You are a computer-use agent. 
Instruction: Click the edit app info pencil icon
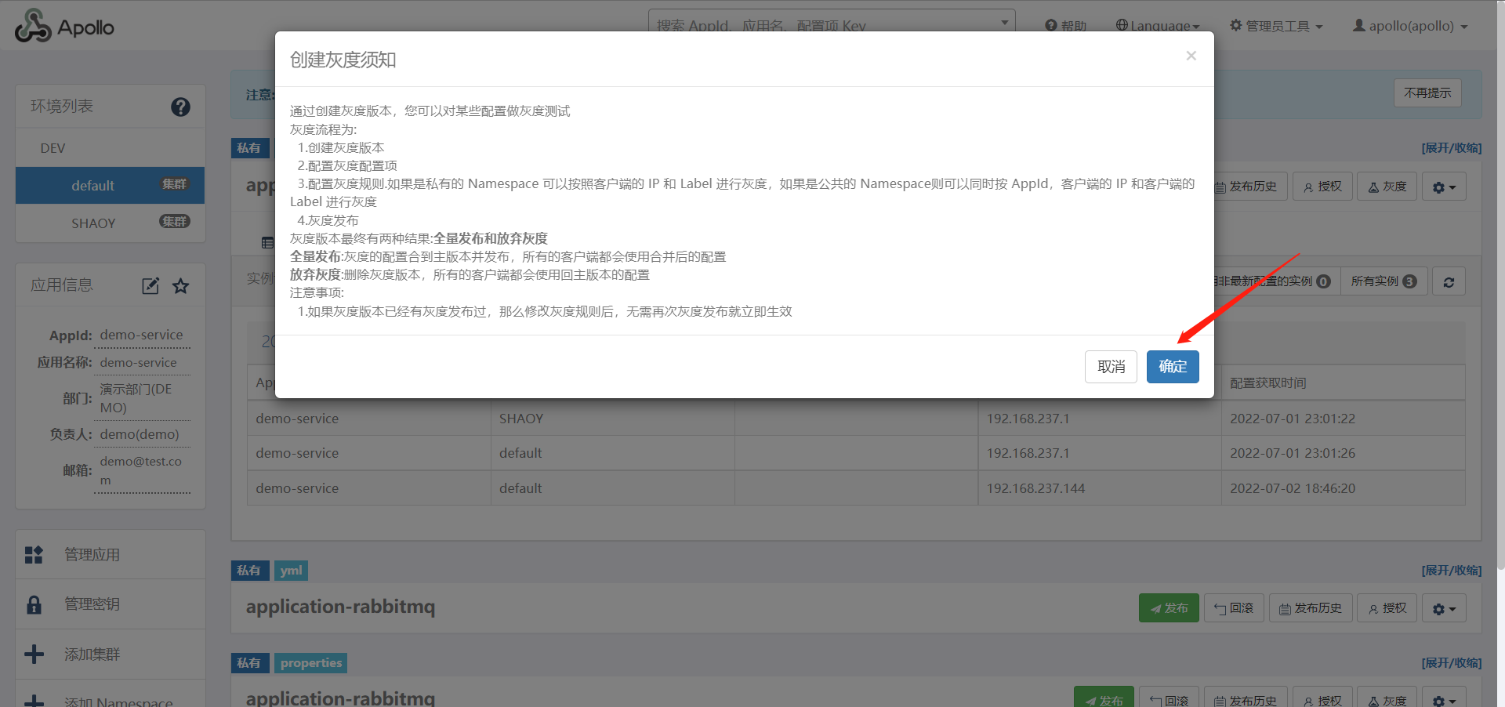click(x=150, y=286)
